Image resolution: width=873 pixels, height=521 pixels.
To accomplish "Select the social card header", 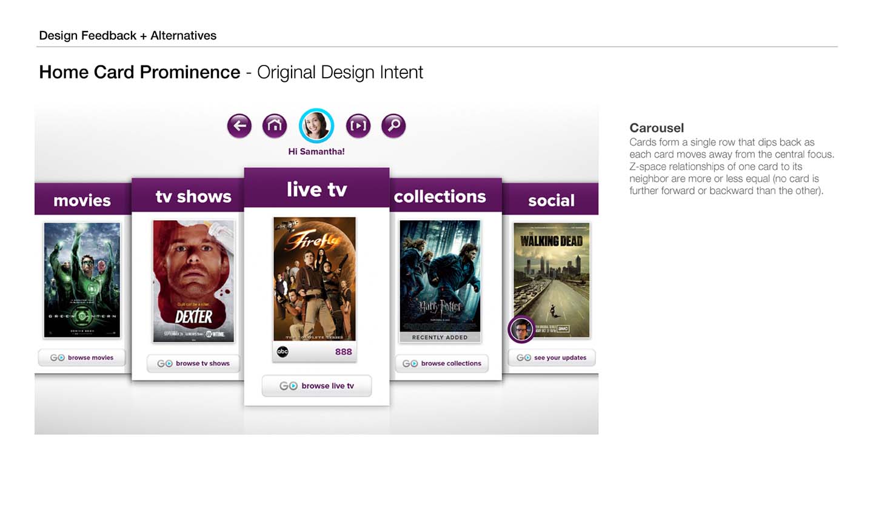I will point(550,199).
